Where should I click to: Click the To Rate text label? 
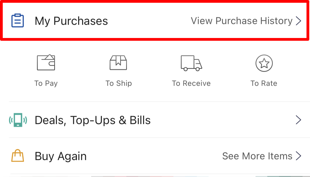(x=264, y=83)
